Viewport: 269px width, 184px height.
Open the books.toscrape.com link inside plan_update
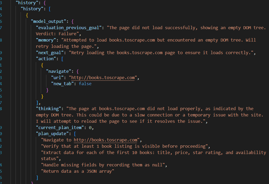[105, 140]
